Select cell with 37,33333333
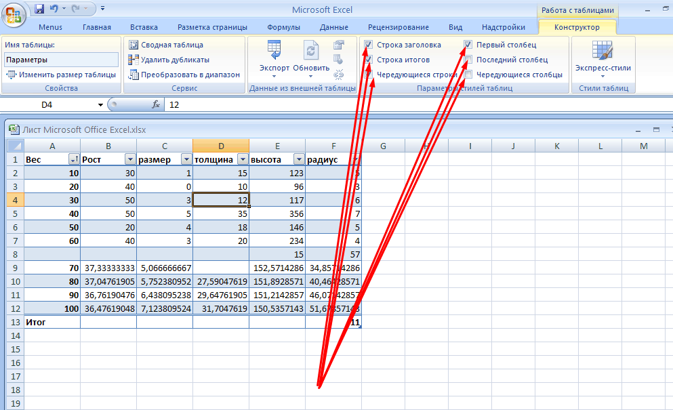Viewport: 673px width, 410px height. click(x=108, y=268)
